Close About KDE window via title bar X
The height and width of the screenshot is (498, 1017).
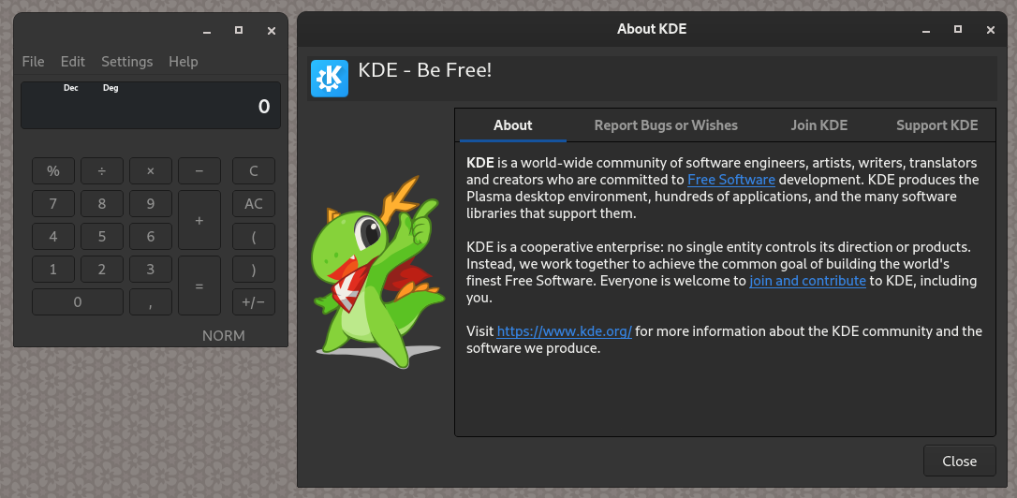[x=991, y=30]
